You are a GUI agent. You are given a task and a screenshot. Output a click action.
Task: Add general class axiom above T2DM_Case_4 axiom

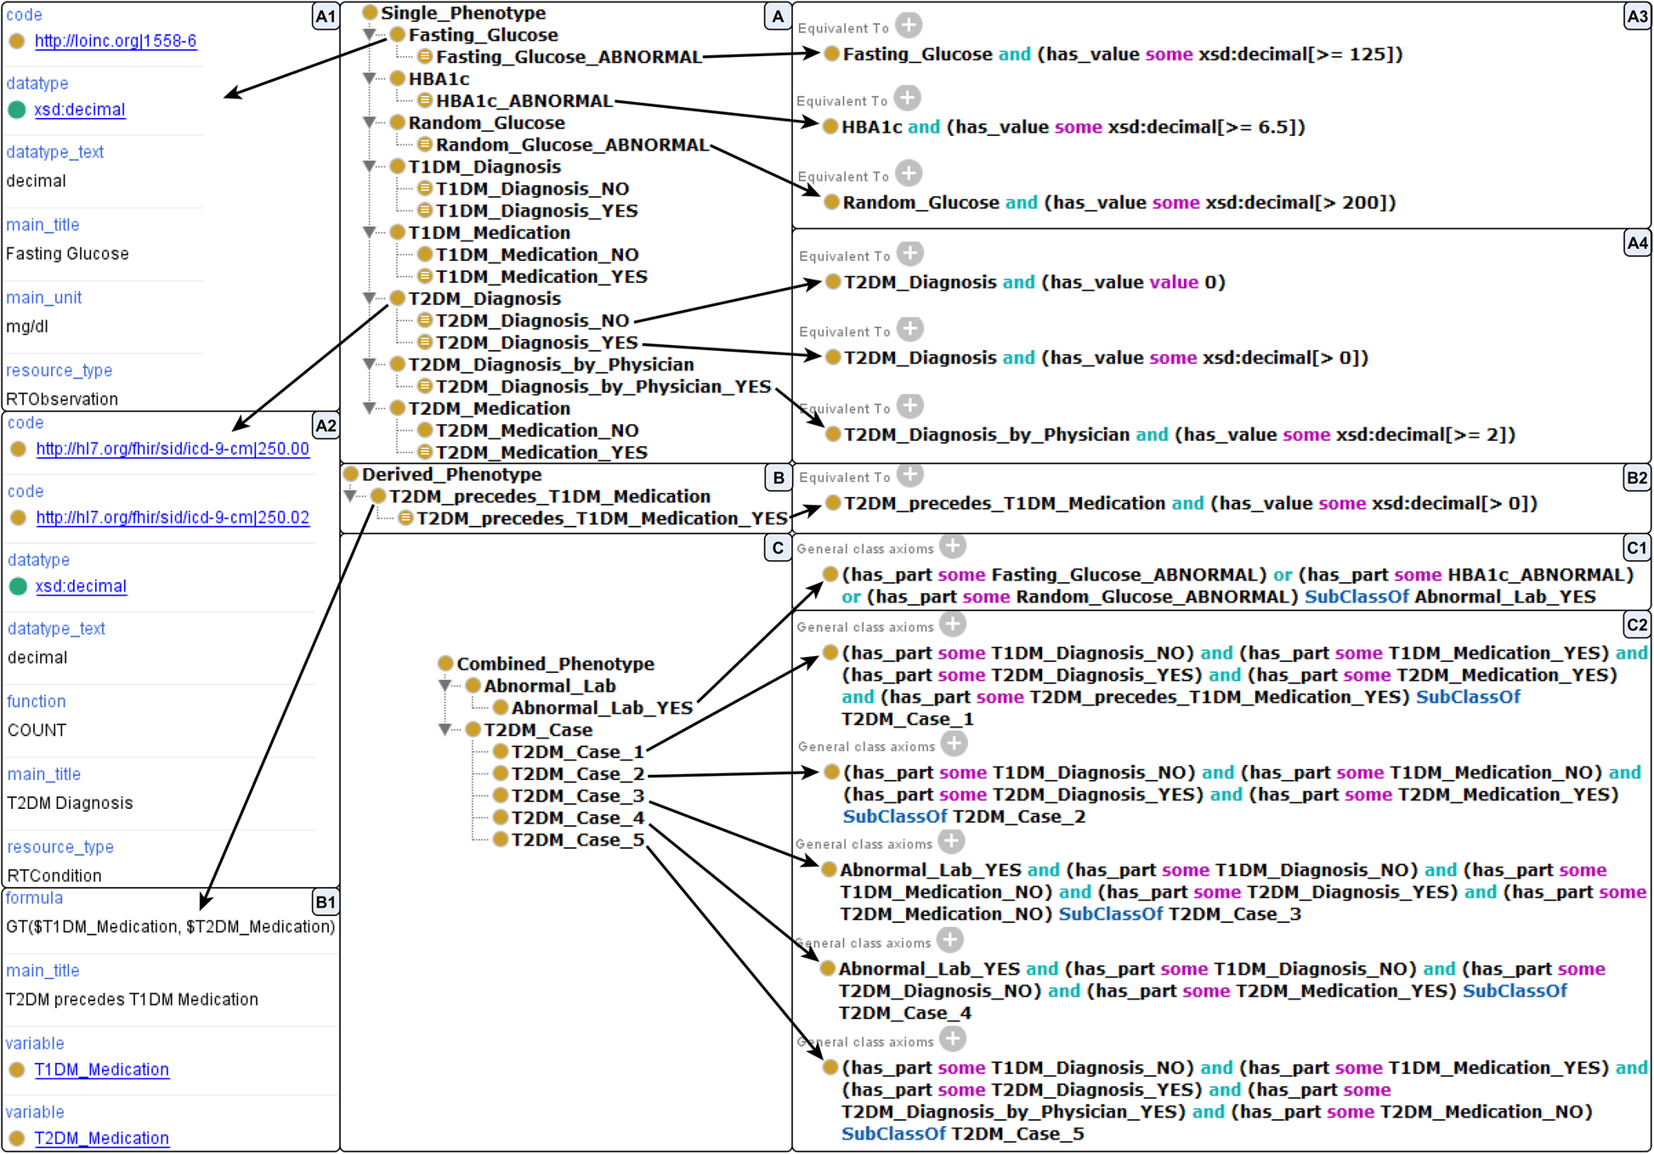point(949,941)
